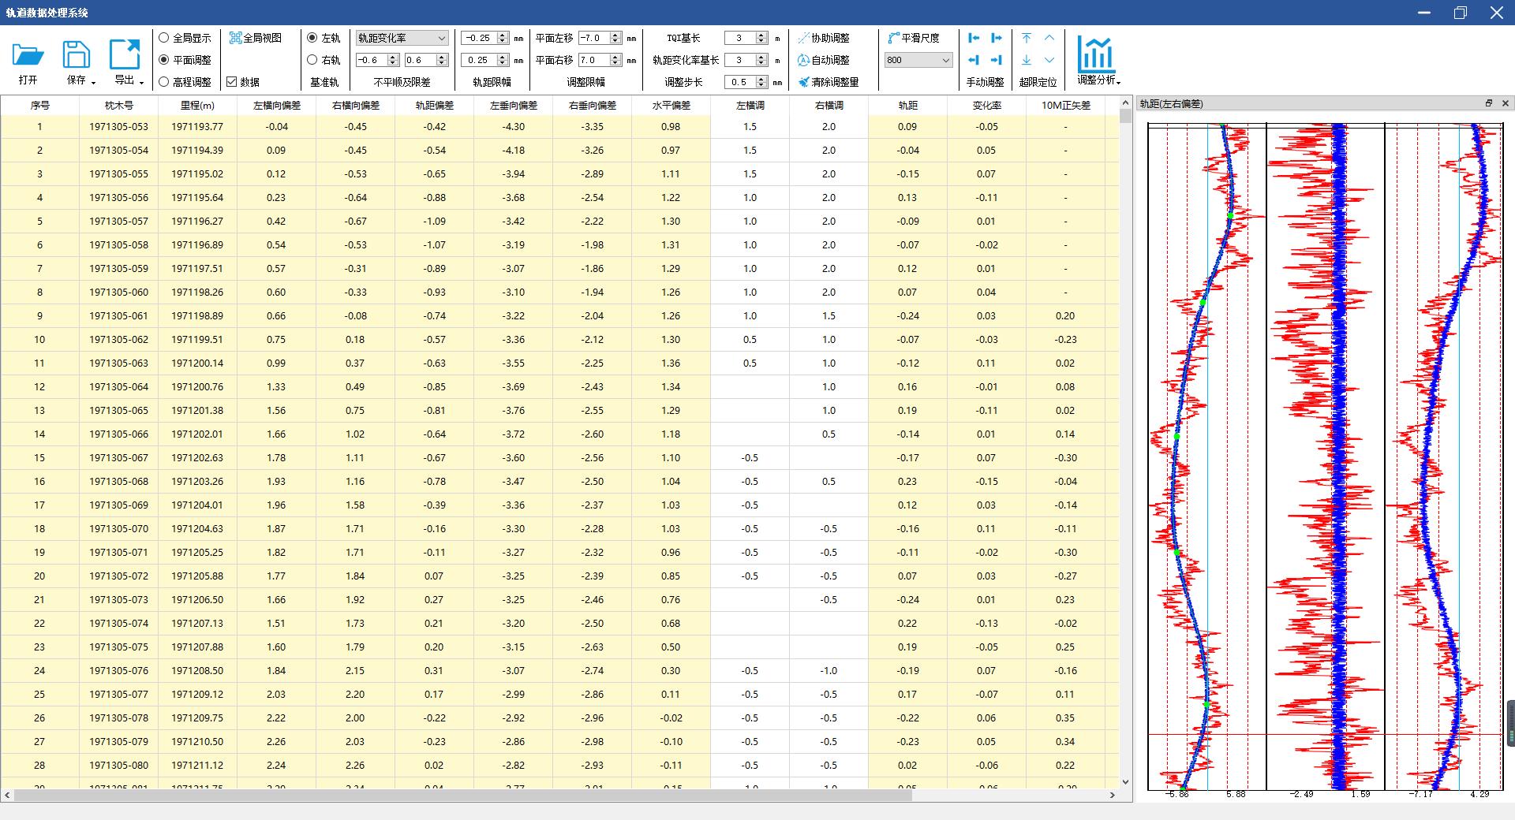Click the table's horizontal scrollbar thumb

[463, 795]
